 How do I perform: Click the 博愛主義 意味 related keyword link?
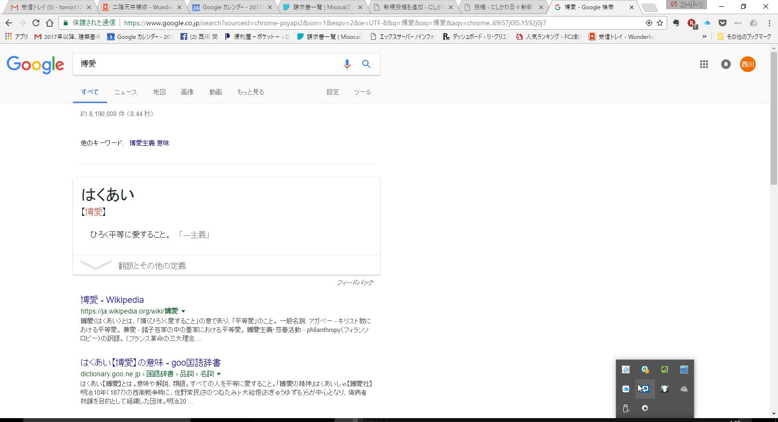pos(149,143)
